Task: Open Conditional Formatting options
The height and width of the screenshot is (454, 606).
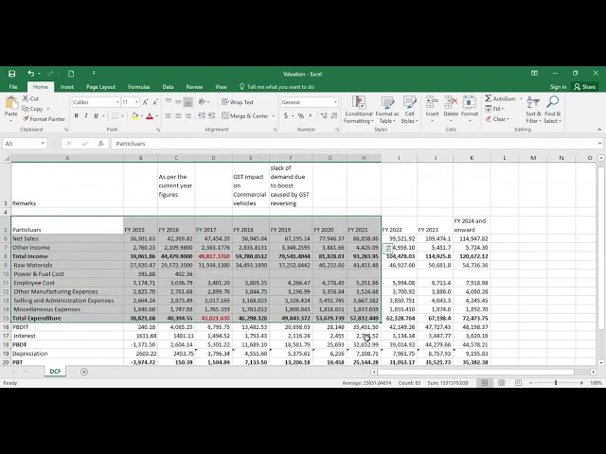Action: click(359, 110)
